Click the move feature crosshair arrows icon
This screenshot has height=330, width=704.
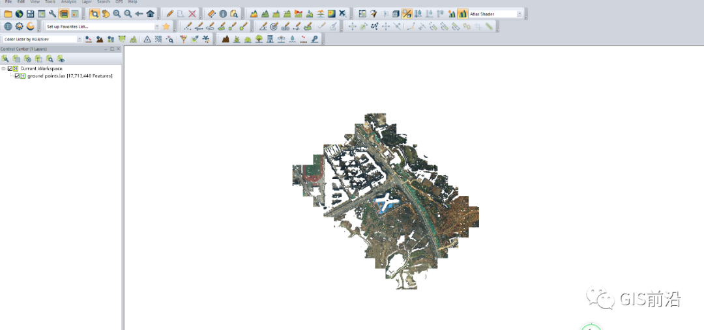coord(353,27)
